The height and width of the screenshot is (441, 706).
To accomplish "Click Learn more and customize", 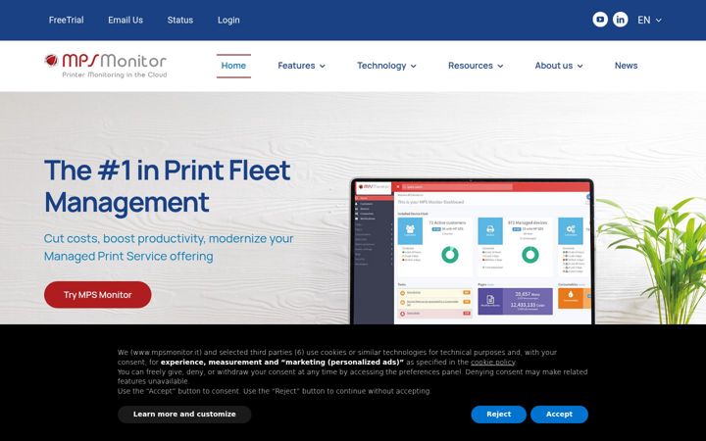I will coord(184,414).
